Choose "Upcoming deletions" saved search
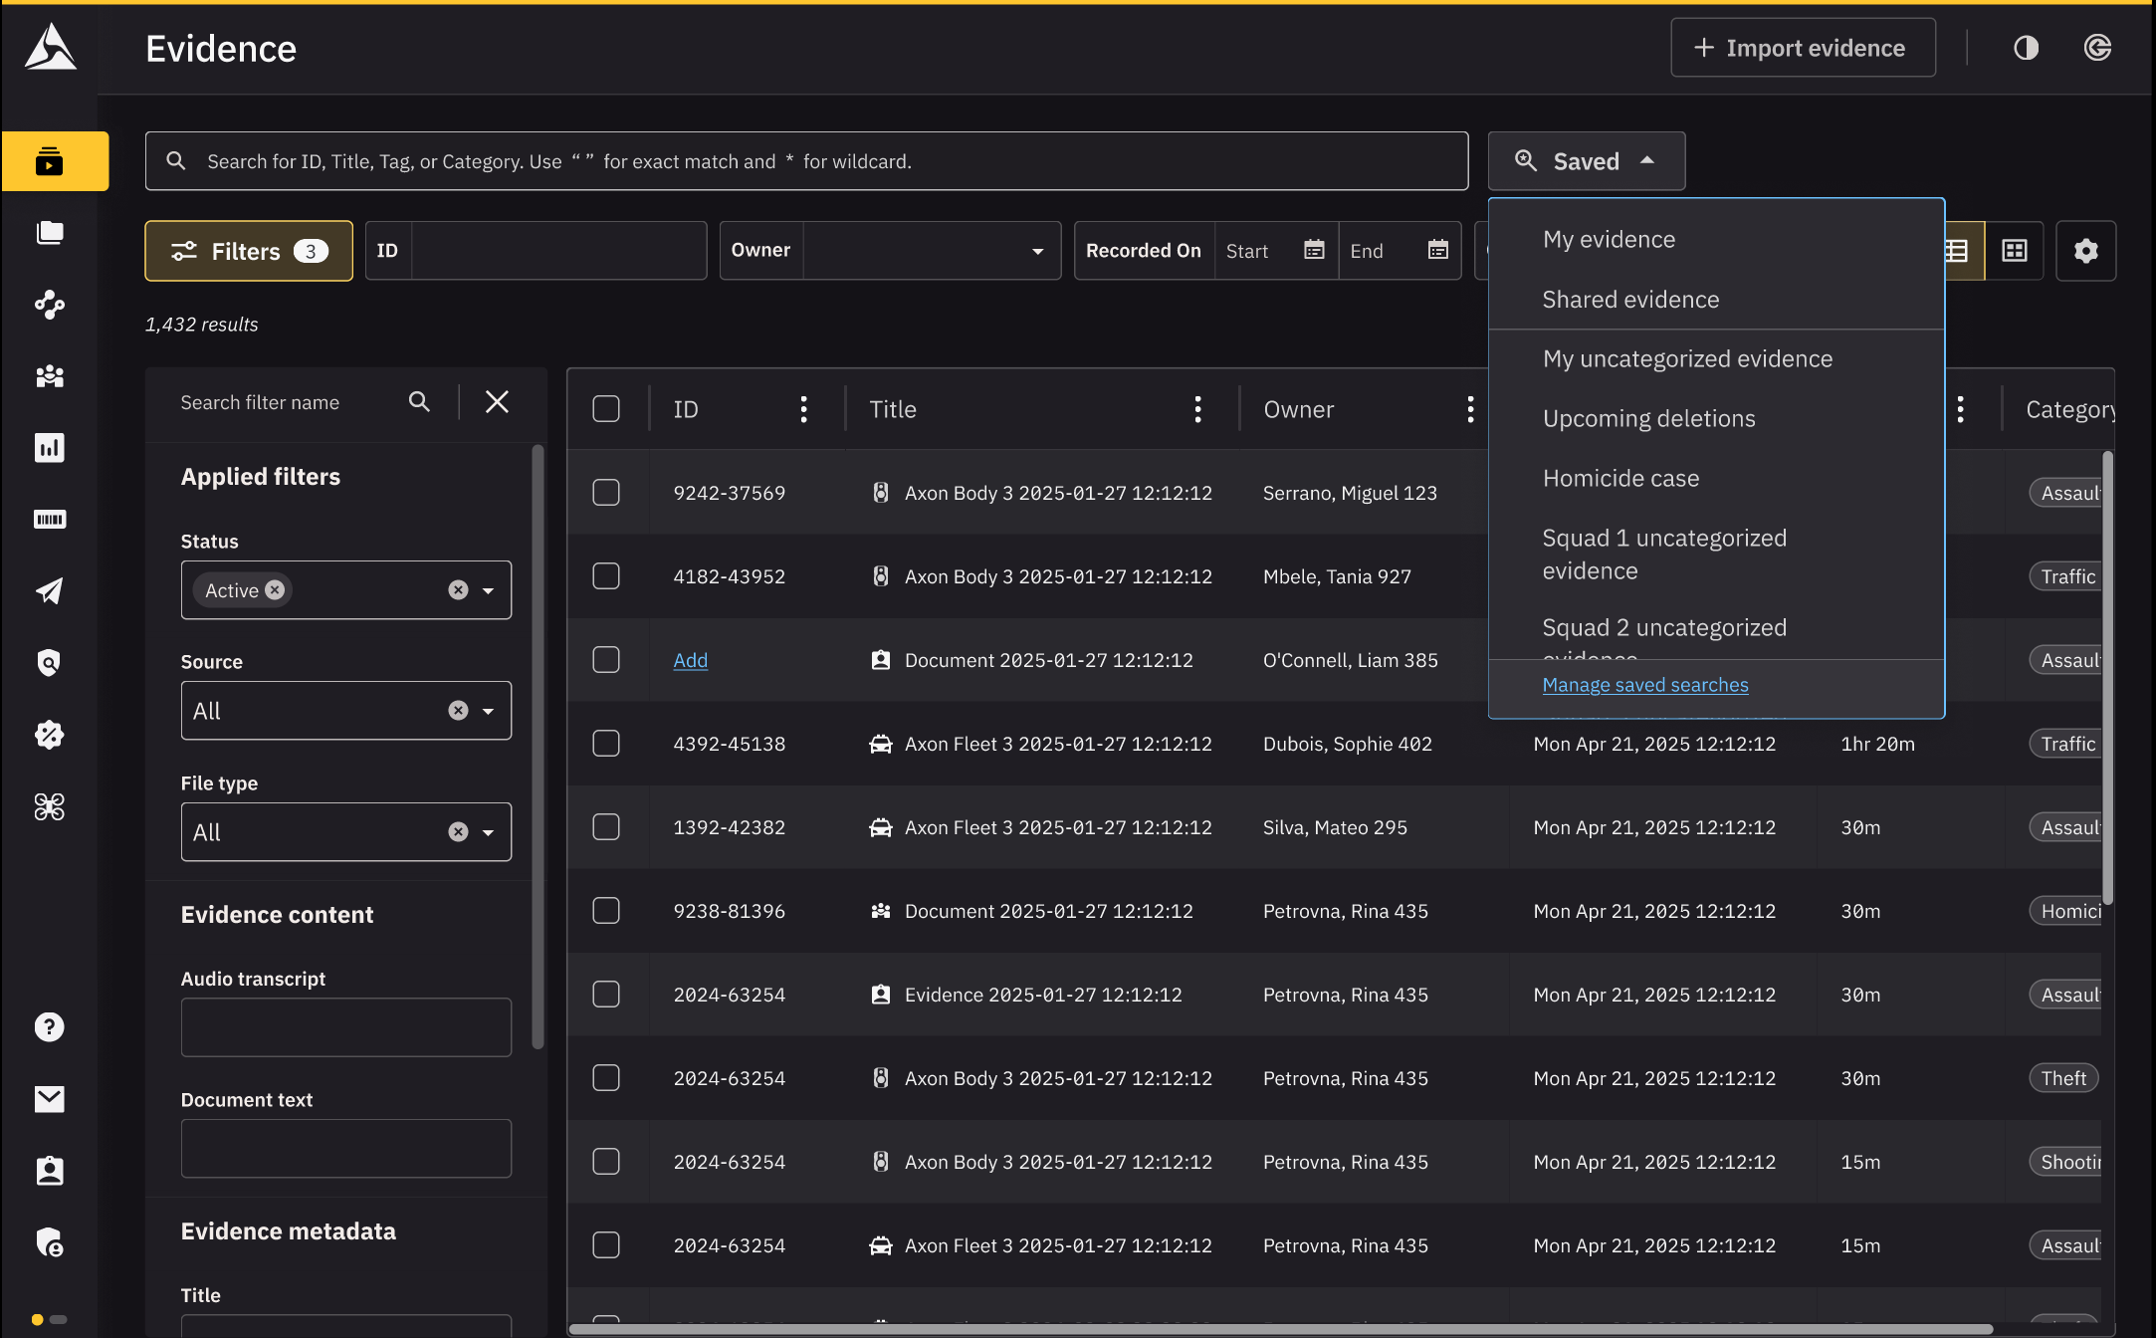 [1648, 418]
